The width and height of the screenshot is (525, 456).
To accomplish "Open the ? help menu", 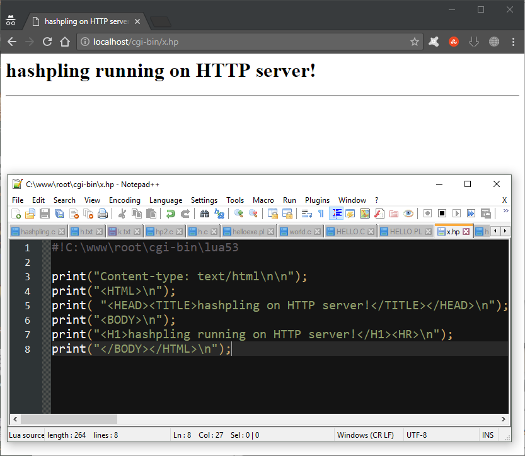I will [377, 200].
